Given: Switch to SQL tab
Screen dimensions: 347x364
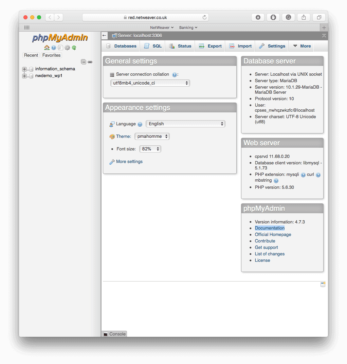Looking at the screenshot, I should coord(153,46).
